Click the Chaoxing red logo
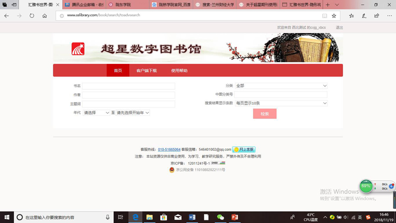Image resolution: width=396 pixels, height=223 pixels. (x=78, y=49)
